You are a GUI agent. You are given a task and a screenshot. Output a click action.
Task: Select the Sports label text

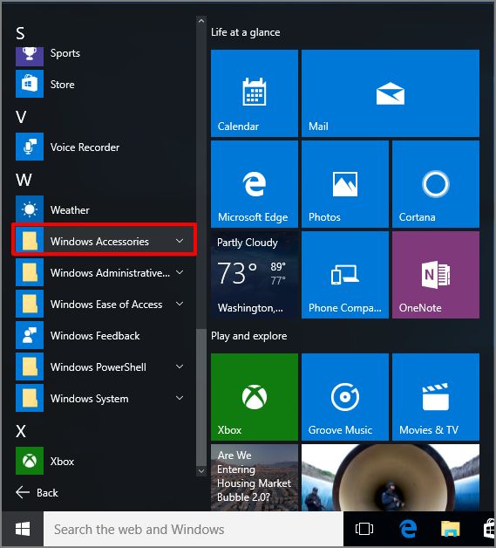click(65, 53)
